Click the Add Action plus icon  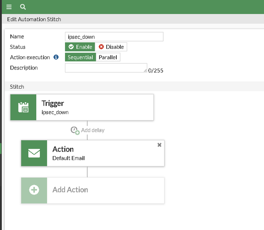34,190
